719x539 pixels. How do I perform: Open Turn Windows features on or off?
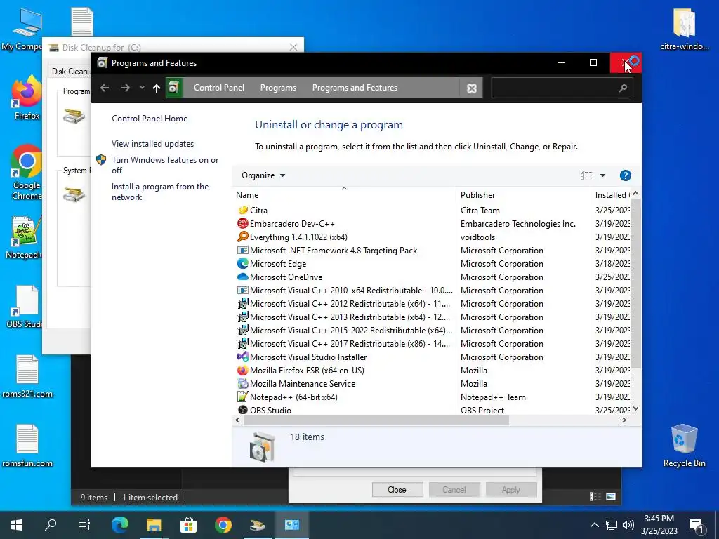(165, 165)
